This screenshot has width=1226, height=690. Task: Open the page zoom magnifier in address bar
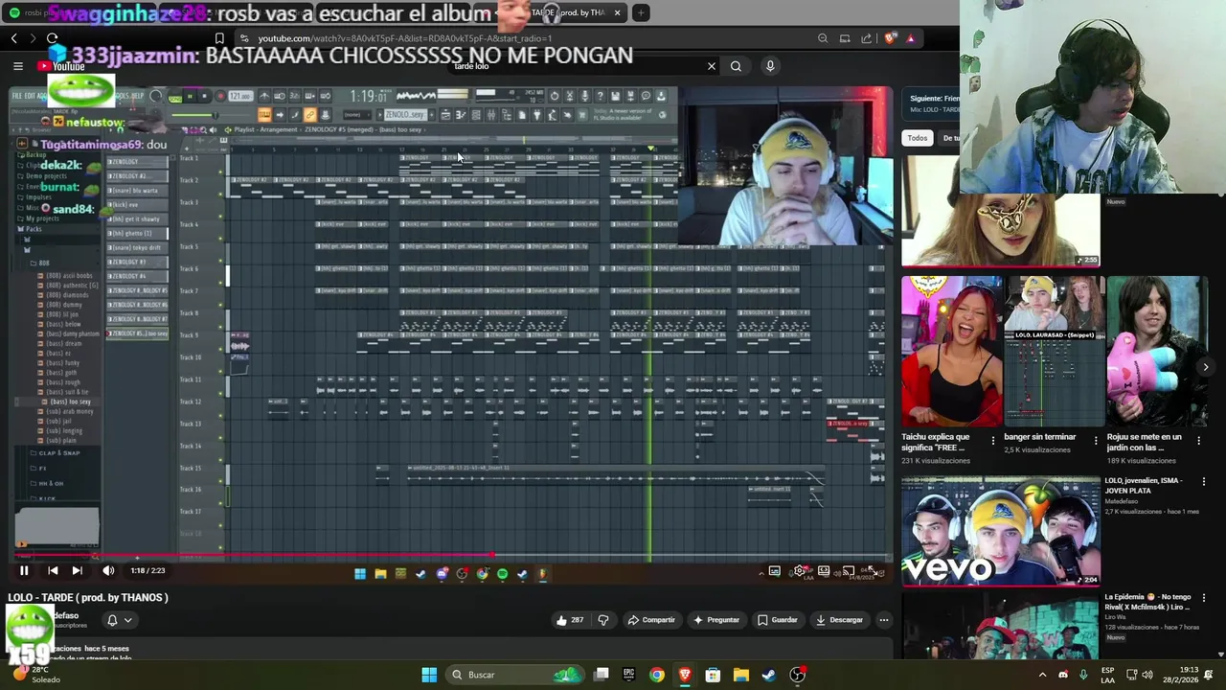(823, 38)
